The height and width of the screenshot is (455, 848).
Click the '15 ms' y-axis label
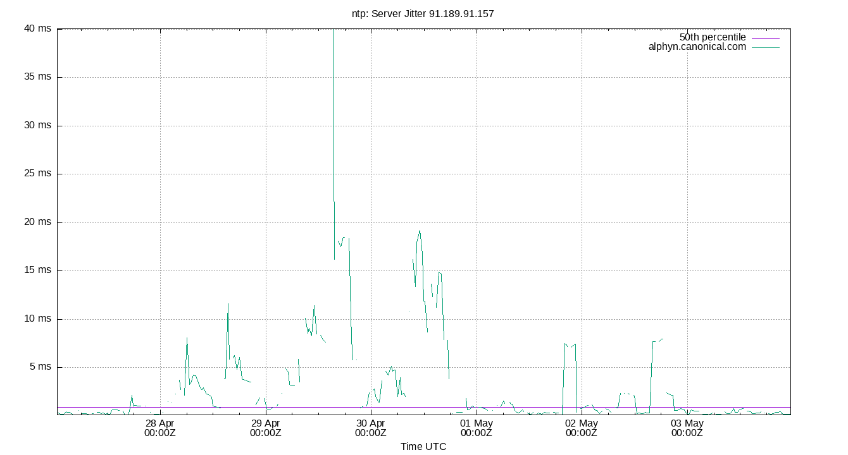click(37, 270)
